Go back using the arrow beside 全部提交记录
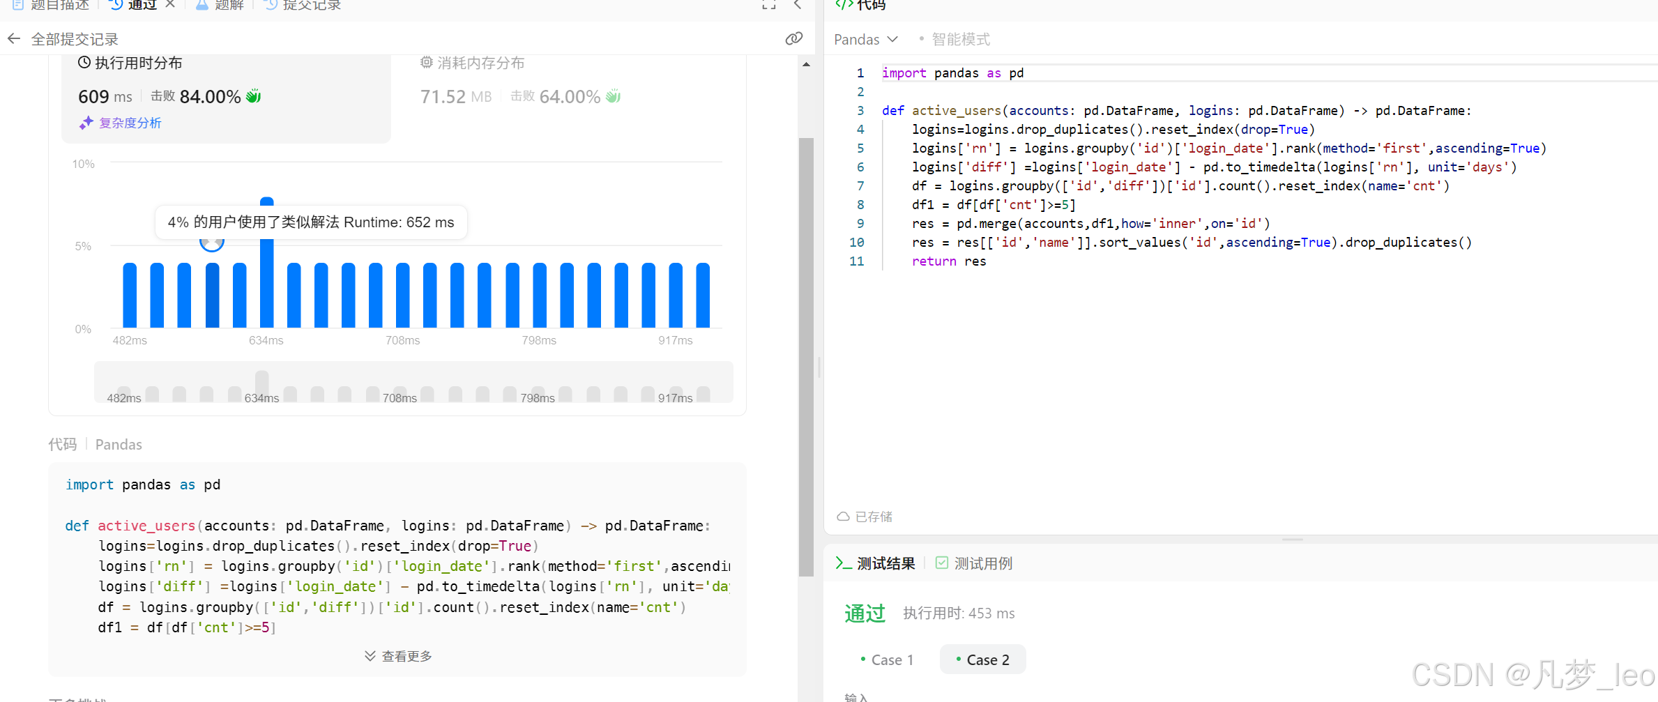The height and width of the screenshot is (702, 1658). tap(13, 39)
